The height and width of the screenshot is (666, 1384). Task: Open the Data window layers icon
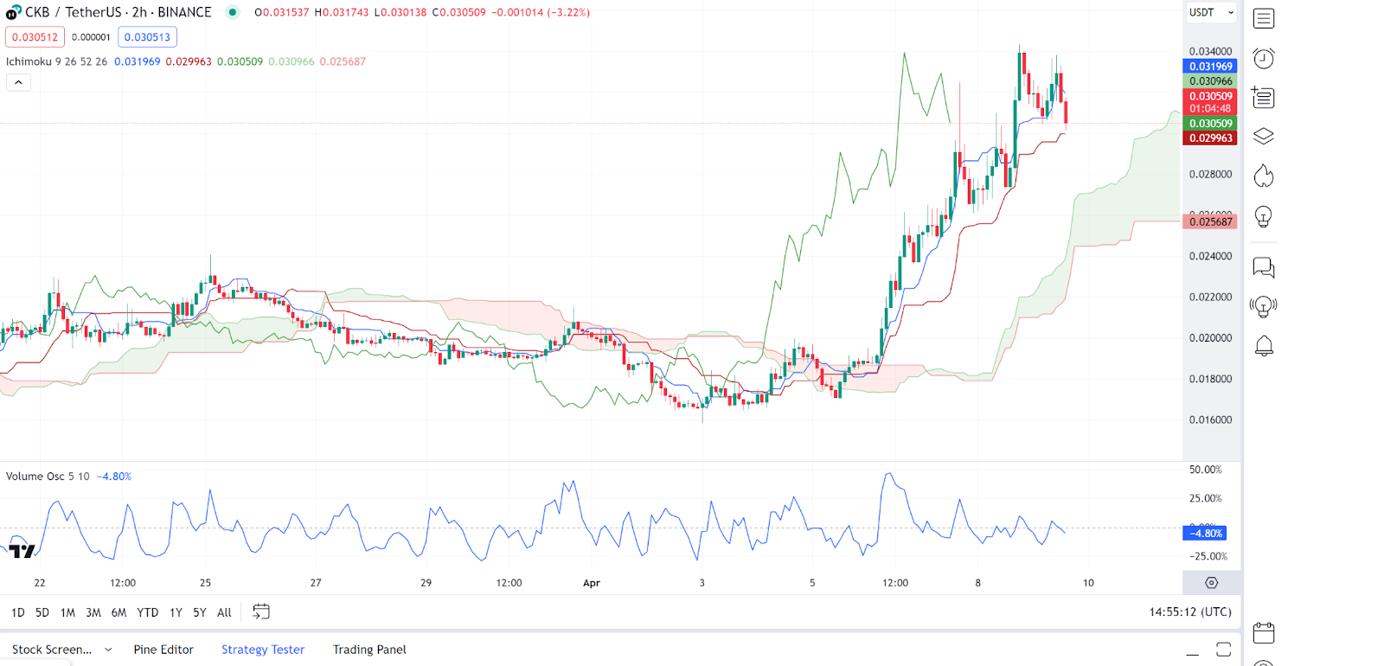pos(1264,137)
